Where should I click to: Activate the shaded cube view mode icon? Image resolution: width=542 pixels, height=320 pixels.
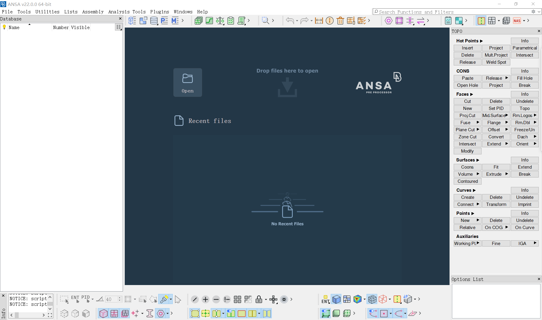pos(336,299)
